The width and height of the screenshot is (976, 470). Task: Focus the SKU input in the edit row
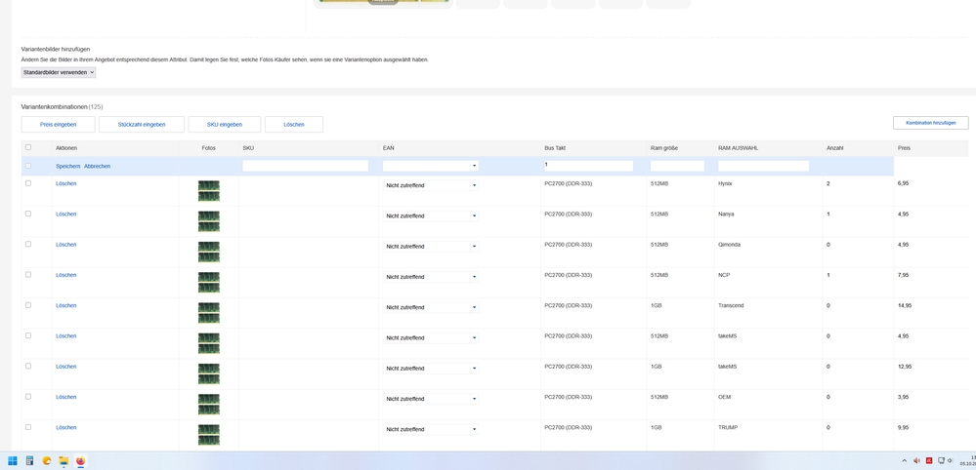point(306,167)
